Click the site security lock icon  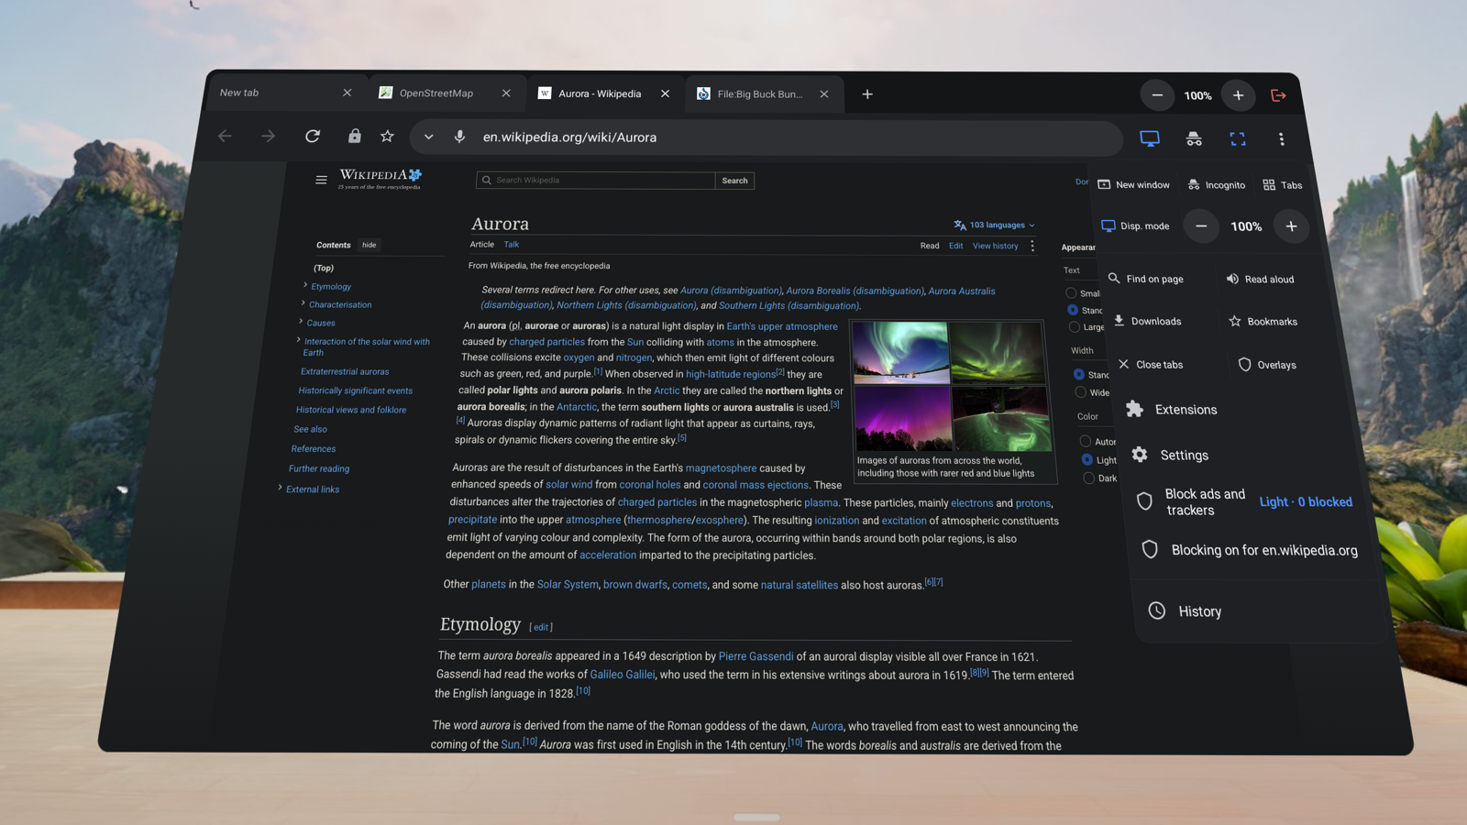click(x=355, y=137)
